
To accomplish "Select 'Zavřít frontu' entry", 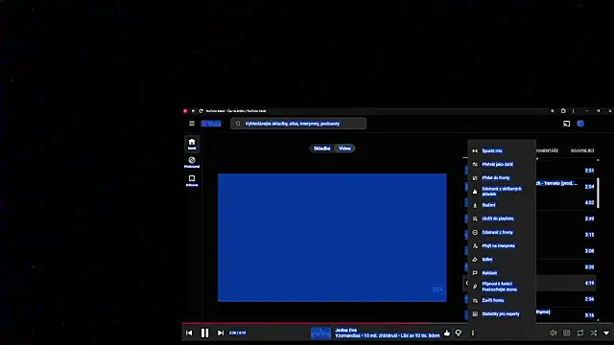I will [x=502, y=300].
